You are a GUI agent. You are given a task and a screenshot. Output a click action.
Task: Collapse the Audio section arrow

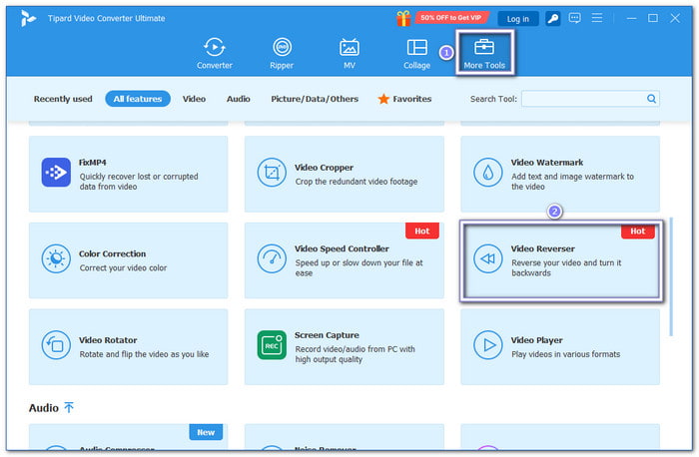click(x=69, y=407)
